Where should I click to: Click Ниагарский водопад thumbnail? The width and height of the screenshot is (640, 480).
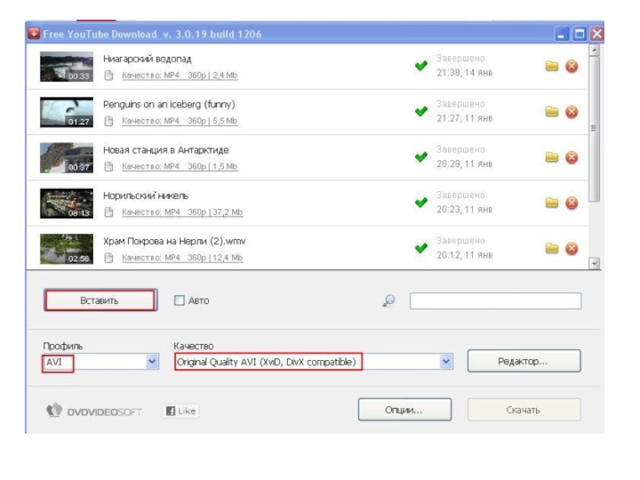66,66
